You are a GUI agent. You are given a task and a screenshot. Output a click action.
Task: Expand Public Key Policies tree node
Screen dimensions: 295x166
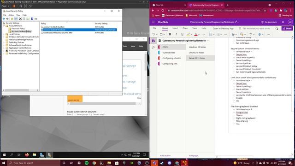[4, 42]
